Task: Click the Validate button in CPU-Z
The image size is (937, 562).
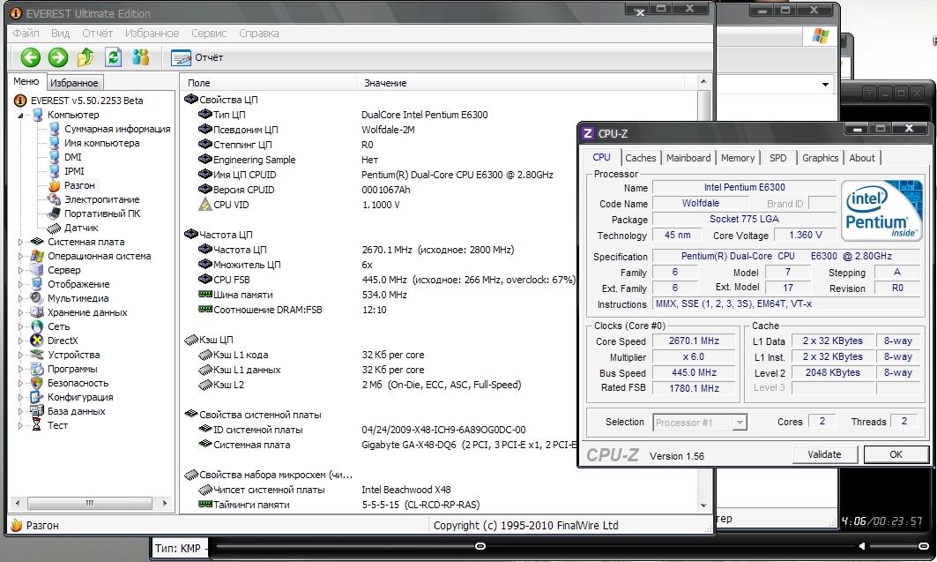Action: [824, 454]
